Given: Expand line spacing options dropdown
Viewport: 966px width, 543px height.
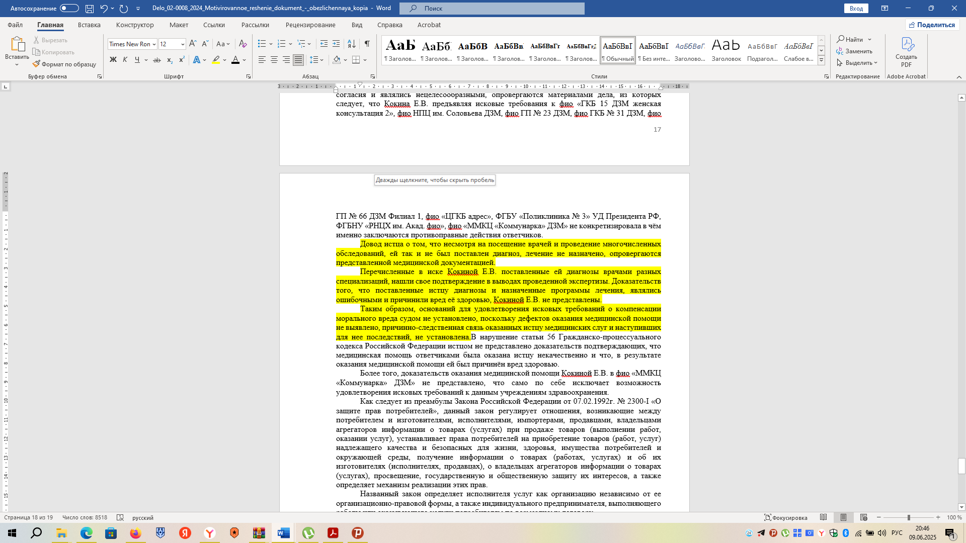Looking at the screenshot, I should (323, 60).
